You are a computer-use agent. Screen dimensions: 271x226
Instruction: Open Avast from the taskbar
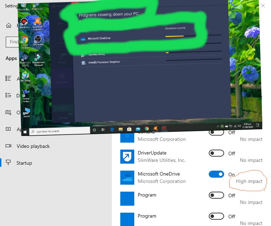click(155, 128)
